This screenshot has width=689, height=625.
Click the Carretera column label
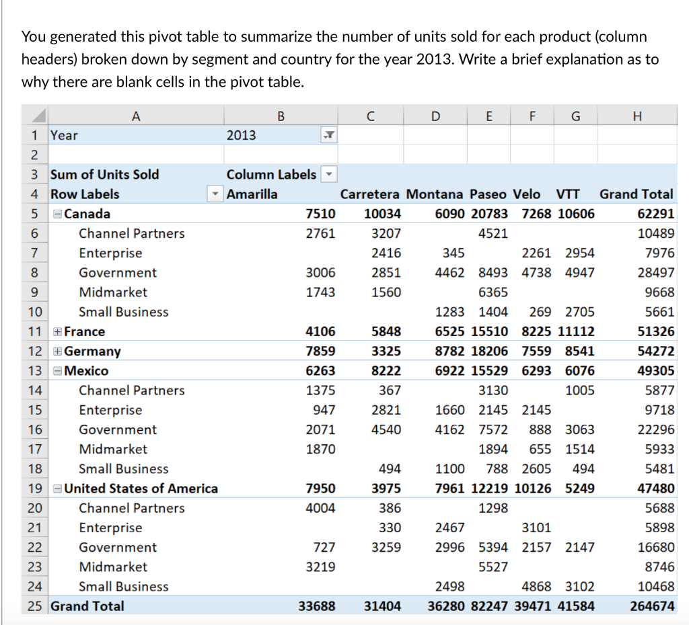[369, 194]
